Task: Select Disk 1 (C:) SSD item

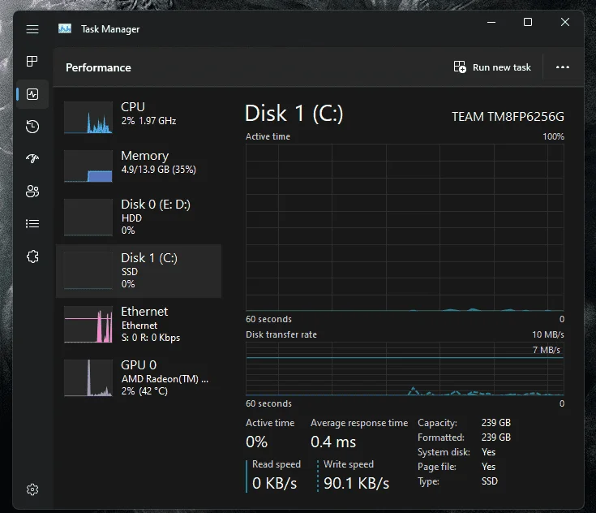Action: click(x=139, y=270)
